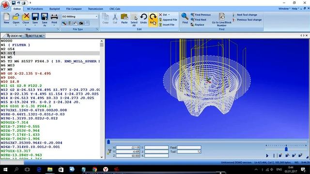Expand the Close button dropdown arrow

[x=26, y=25]
